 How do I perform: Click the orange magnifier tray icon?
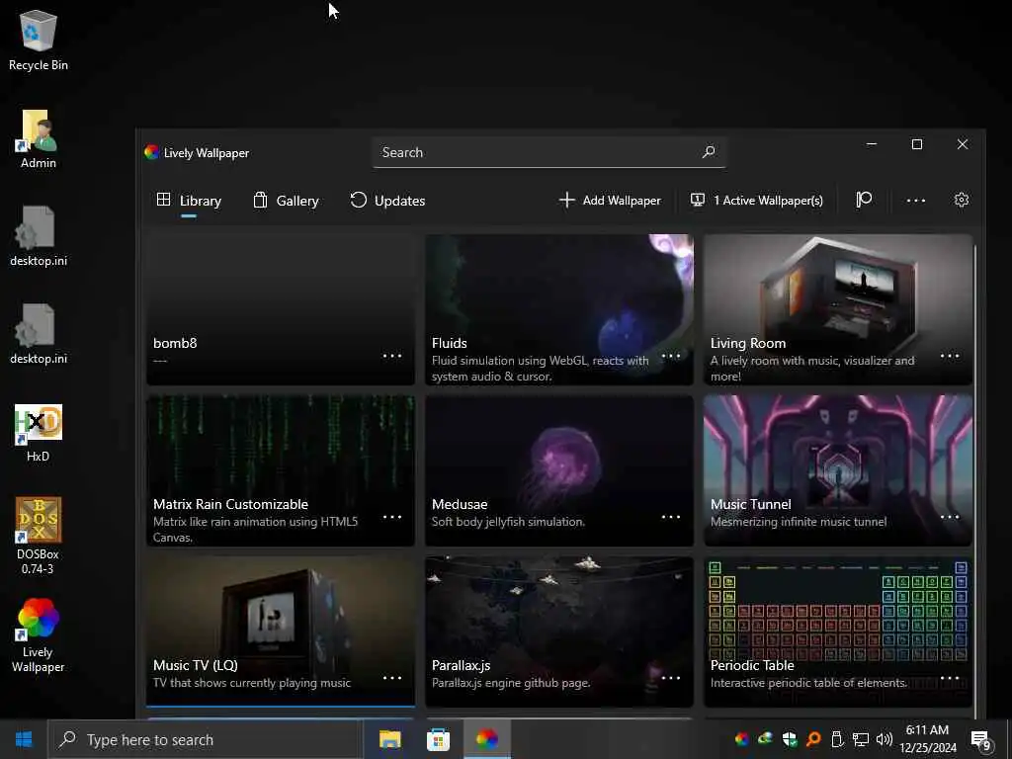(x=813, y=739)
